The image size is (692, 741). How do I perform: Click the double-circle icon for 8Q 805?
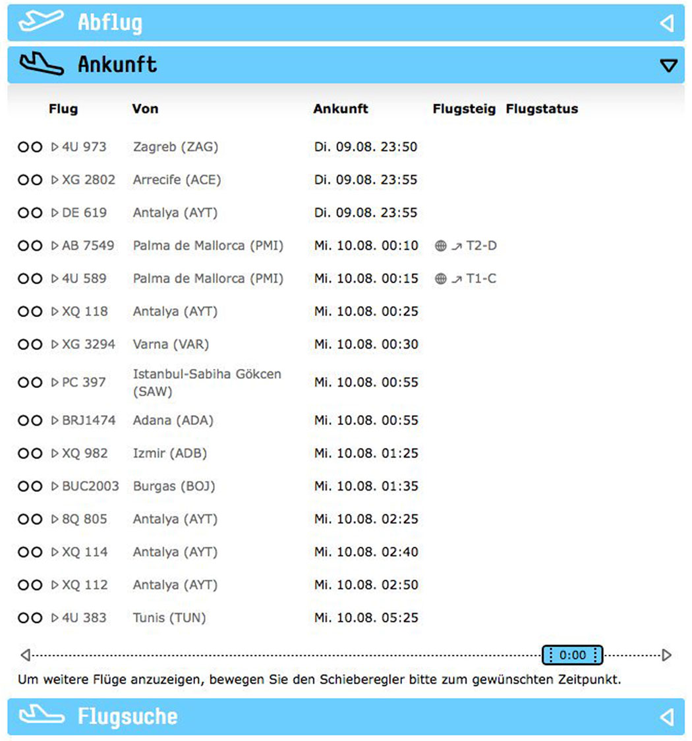[30, 520]
